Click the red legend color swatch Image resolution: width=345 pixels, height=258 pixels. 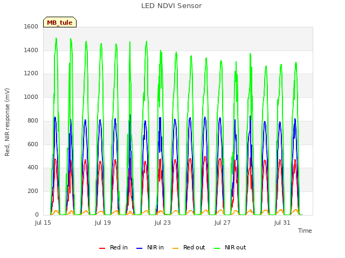click(102, 248)
